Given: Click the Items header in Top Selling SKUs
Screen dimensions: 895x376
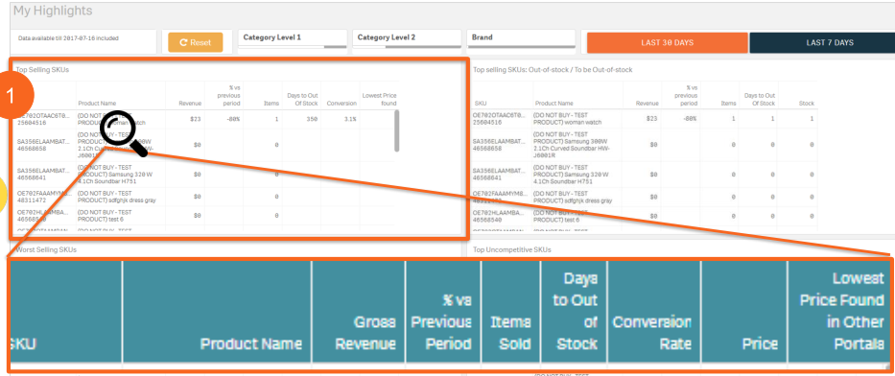Looking at the screenshot, I should [x=271, y=104].
